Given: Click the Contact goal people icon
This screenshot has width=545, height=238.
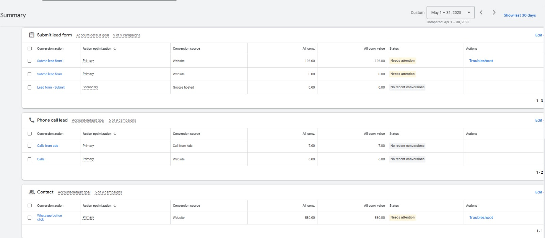Looking at the screenshot, I should pos(32,192).
